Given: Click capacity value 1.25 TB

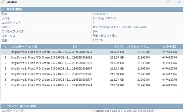Looking at the screenshot, I should (x=98, y=40).
